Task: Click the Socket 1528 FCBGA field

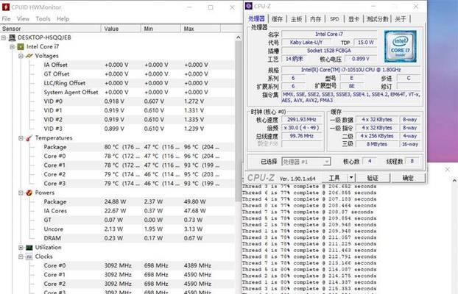Action: 329,51
